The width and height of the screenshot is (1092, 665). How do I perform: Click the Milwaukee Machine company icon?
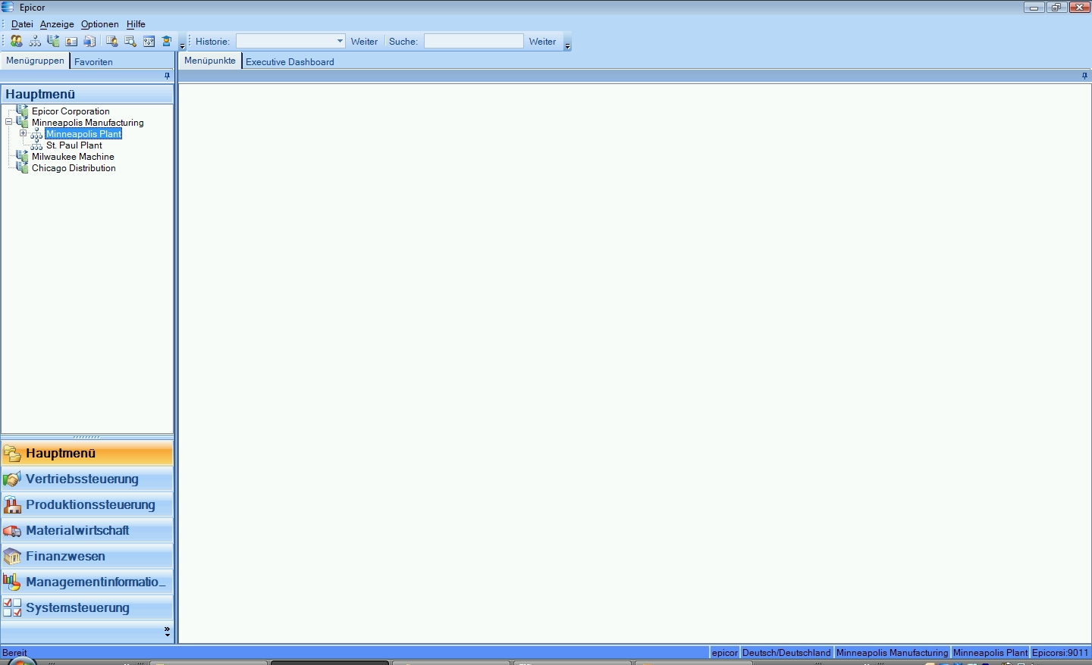22,156
